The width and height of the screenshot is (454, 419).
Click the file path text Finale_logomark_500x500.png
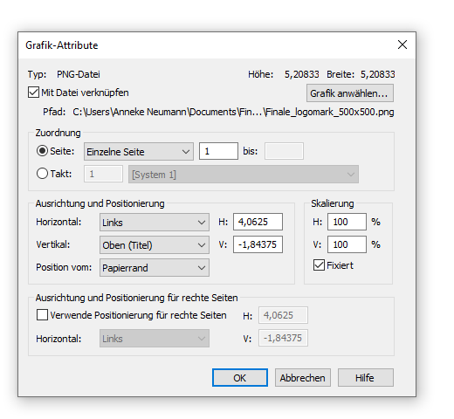[x=330, y=112]
